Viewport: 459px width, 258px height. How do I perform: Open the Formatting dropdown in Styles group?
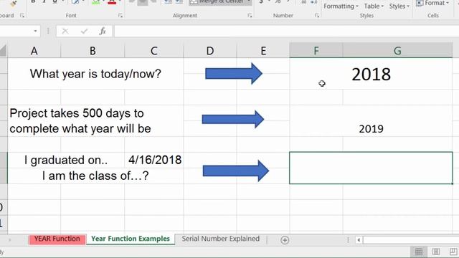point(341,6)
